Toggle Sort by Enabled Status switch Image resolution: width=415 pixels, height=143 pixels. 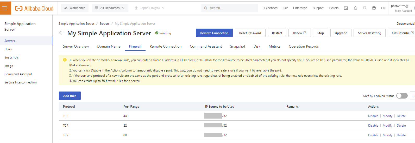[x=402, y=96]
